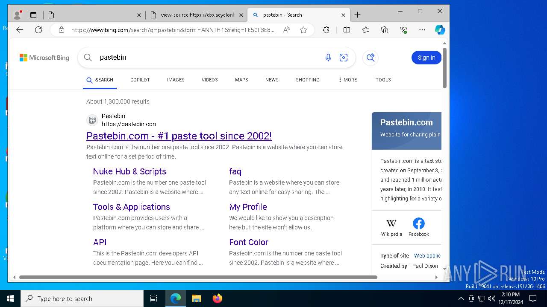Open the notifications action center

click(533, 298)
